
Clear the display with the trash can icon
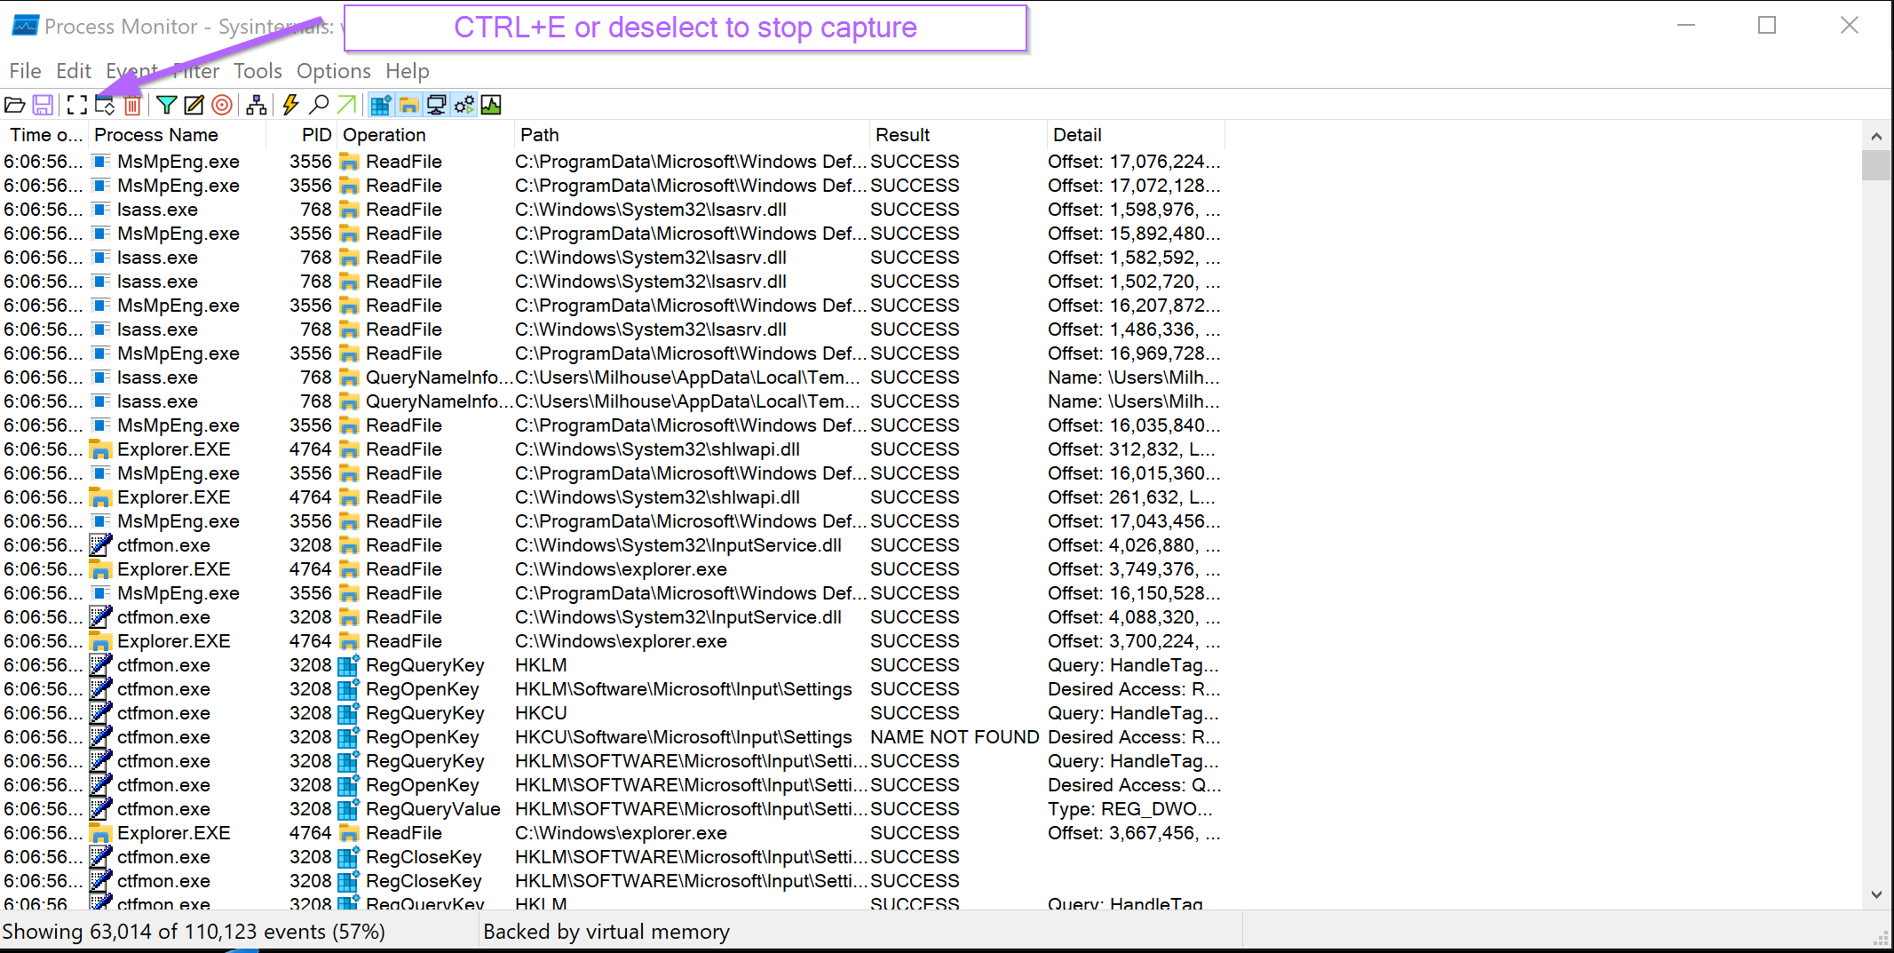point(132,106)
